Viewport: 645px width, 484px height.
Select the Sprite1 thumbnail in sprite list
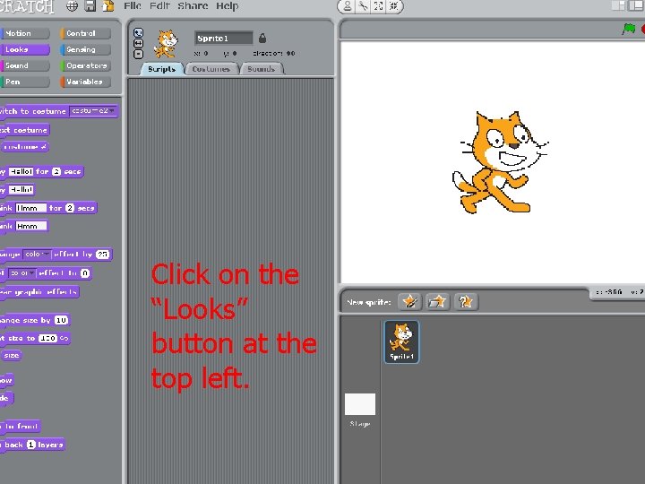[401, 342]
